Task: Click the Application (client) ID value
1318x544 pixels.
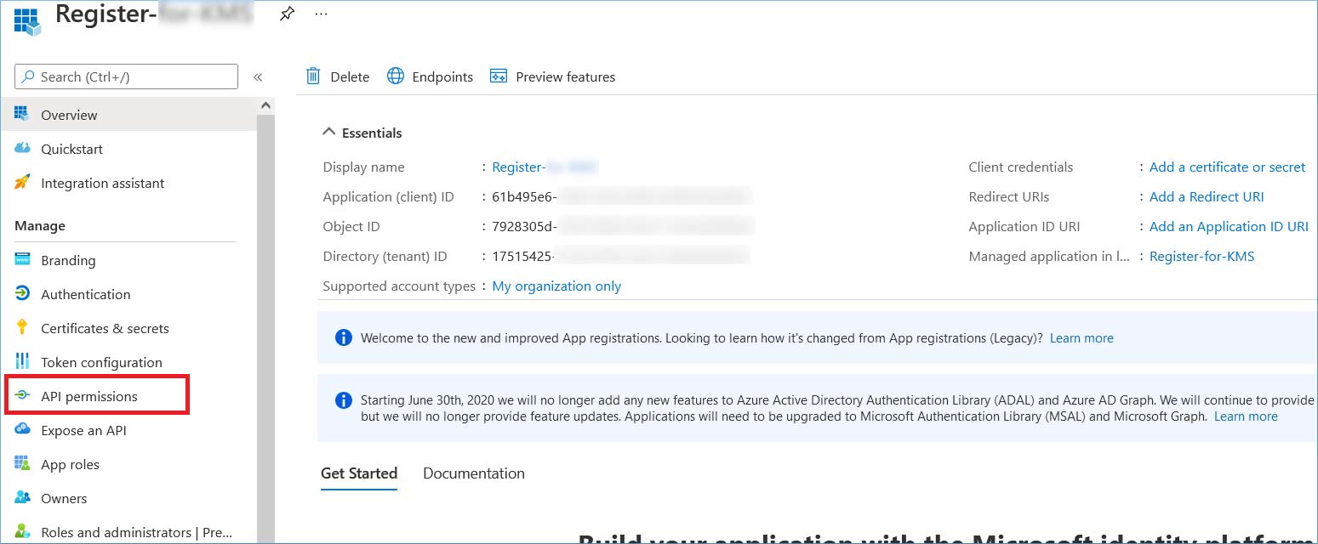Action: click(622, 197)
